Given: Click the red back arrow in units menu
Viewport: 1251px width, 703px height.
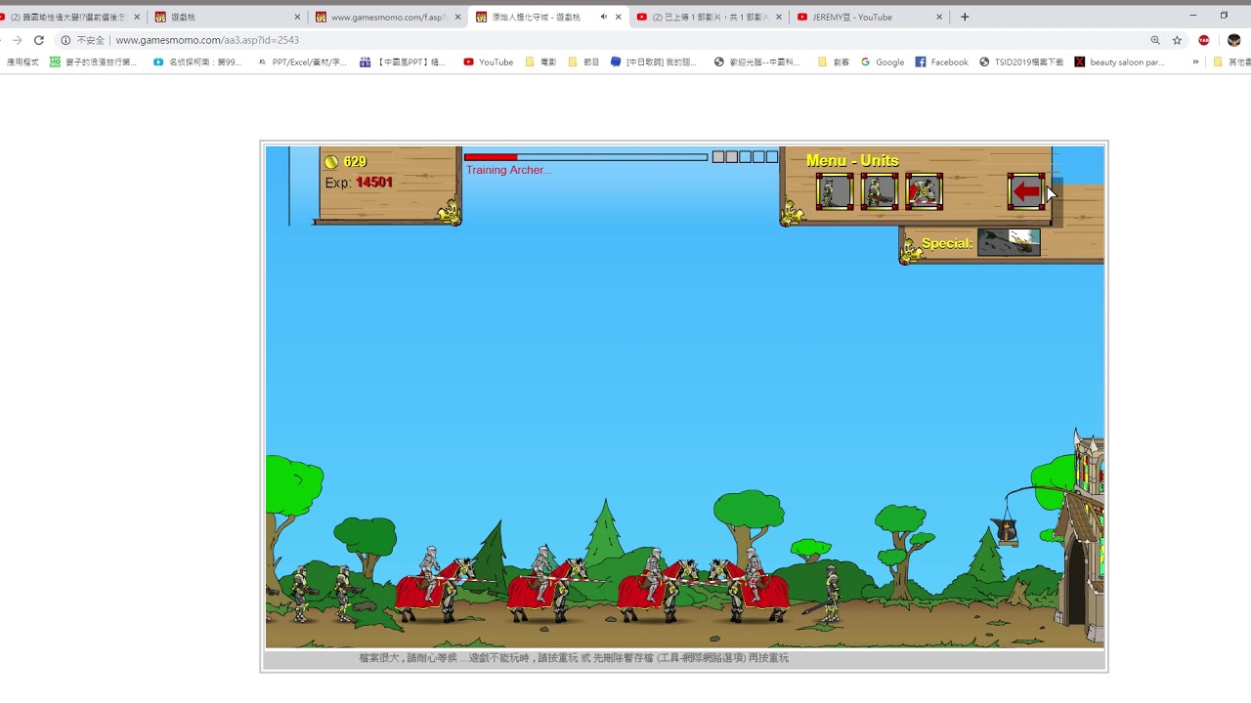Looking at the screenshot, I should tap(1026, 191).
